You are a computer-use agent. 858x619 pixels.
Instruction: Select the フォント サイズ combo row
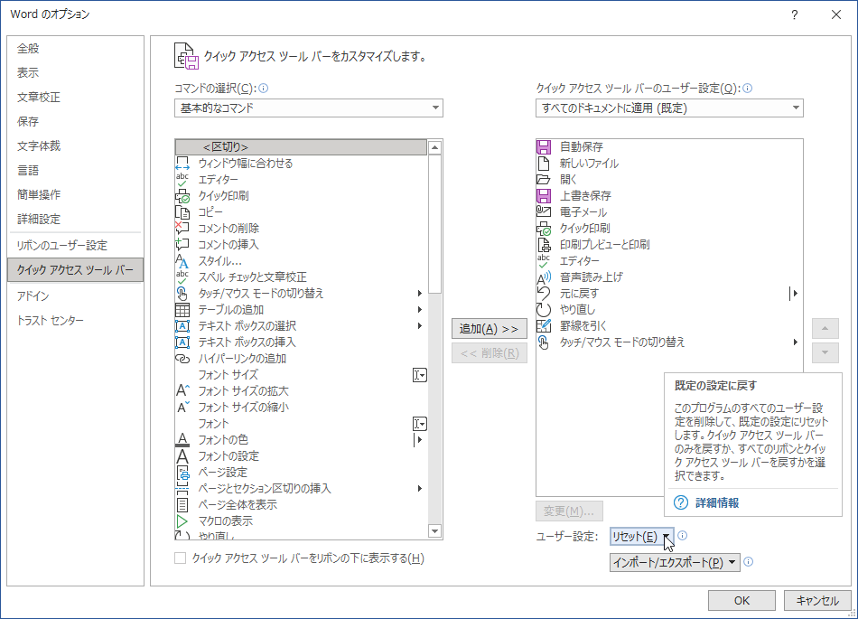[301, 375]
